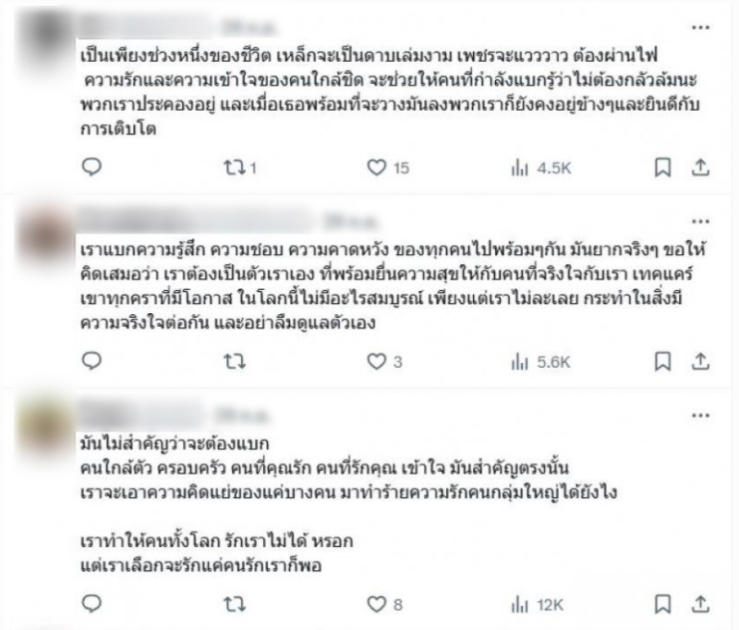
Task: View analytics showing 12K views
Action: point(538,604)
